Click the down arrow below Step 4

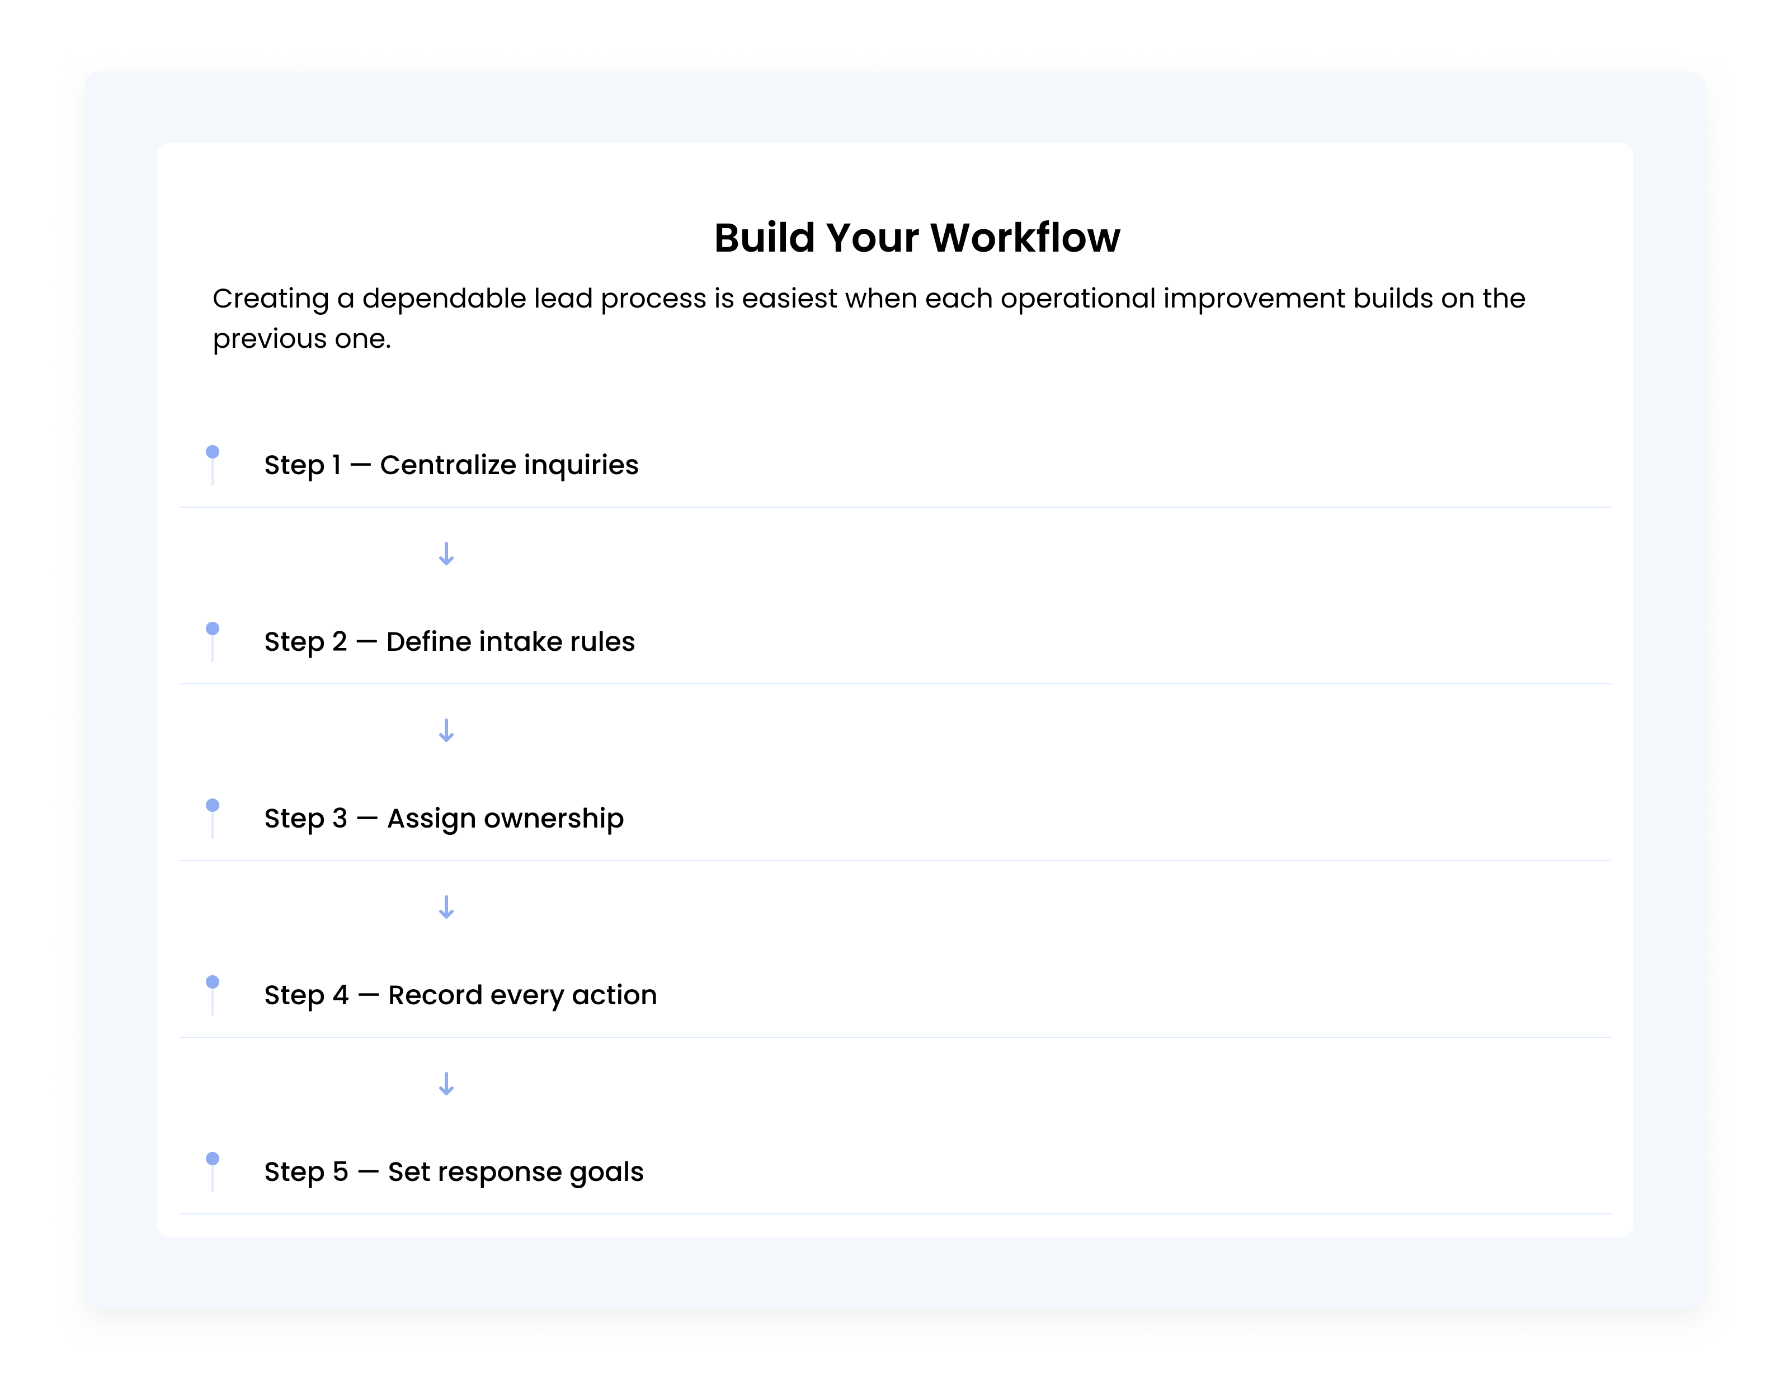[446, 1084]
